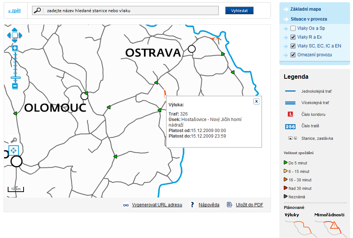Pan the map down with arrow
The width and height of the screenshot is (353, 238).
point(15,41)
